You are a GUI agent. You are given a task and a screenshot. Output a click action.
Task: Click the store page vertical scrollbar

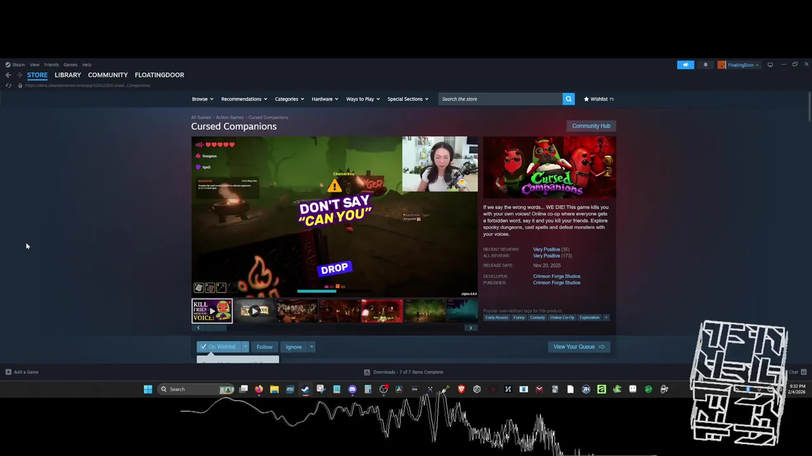[809, 106]
